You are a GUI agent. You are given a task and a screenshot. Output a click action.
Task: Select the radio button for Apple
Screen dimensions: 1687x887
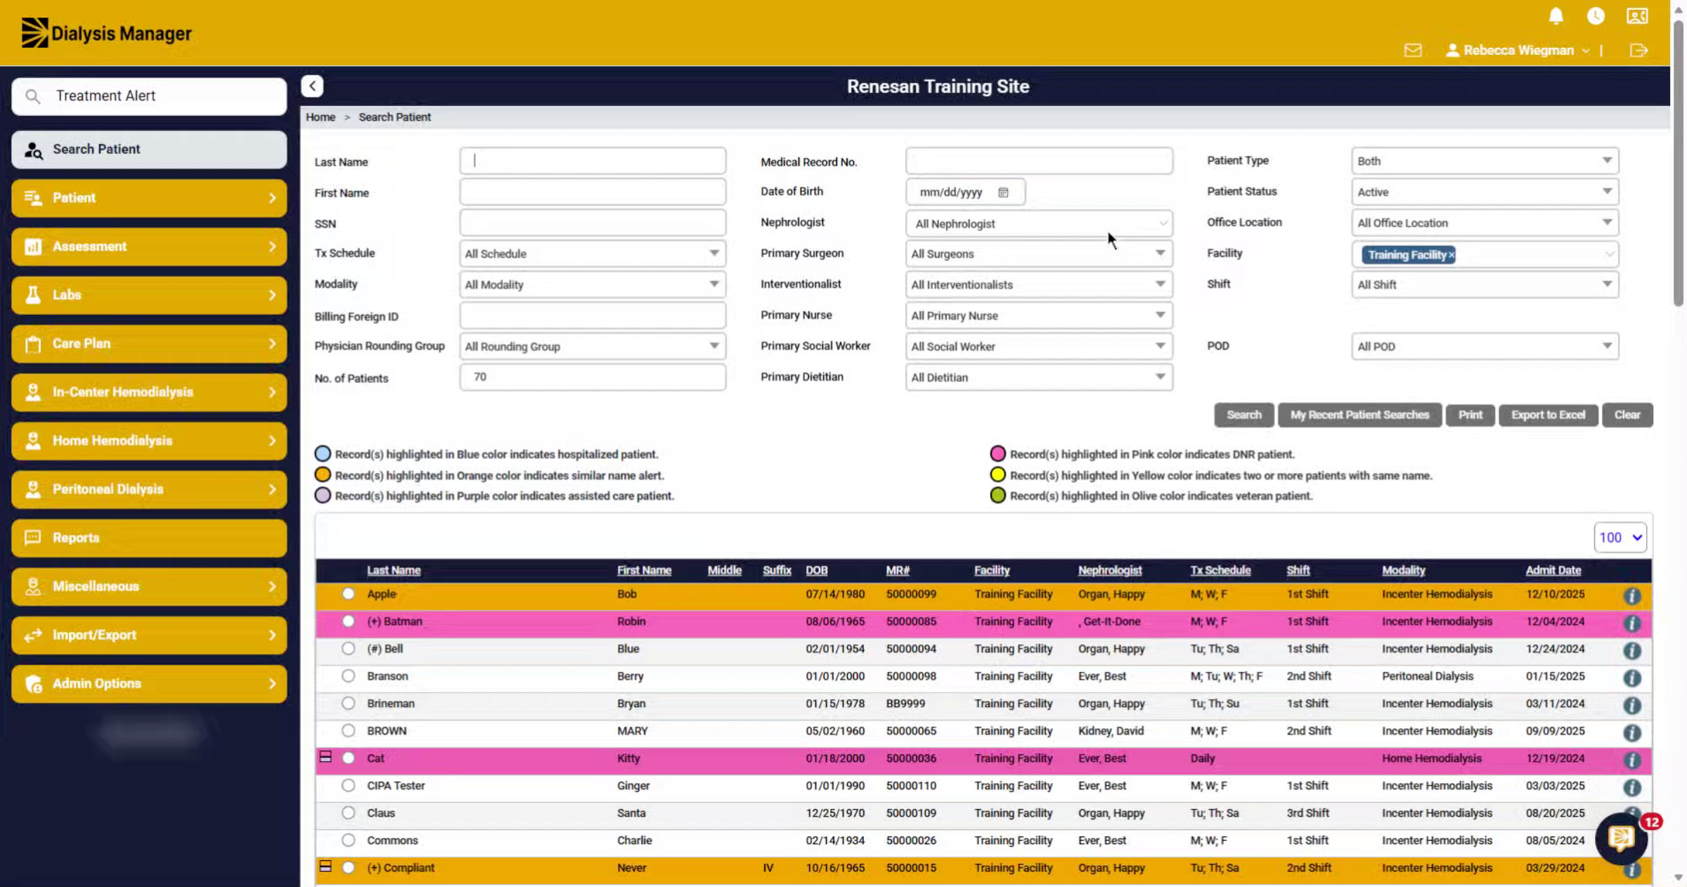tap(348, 593)
